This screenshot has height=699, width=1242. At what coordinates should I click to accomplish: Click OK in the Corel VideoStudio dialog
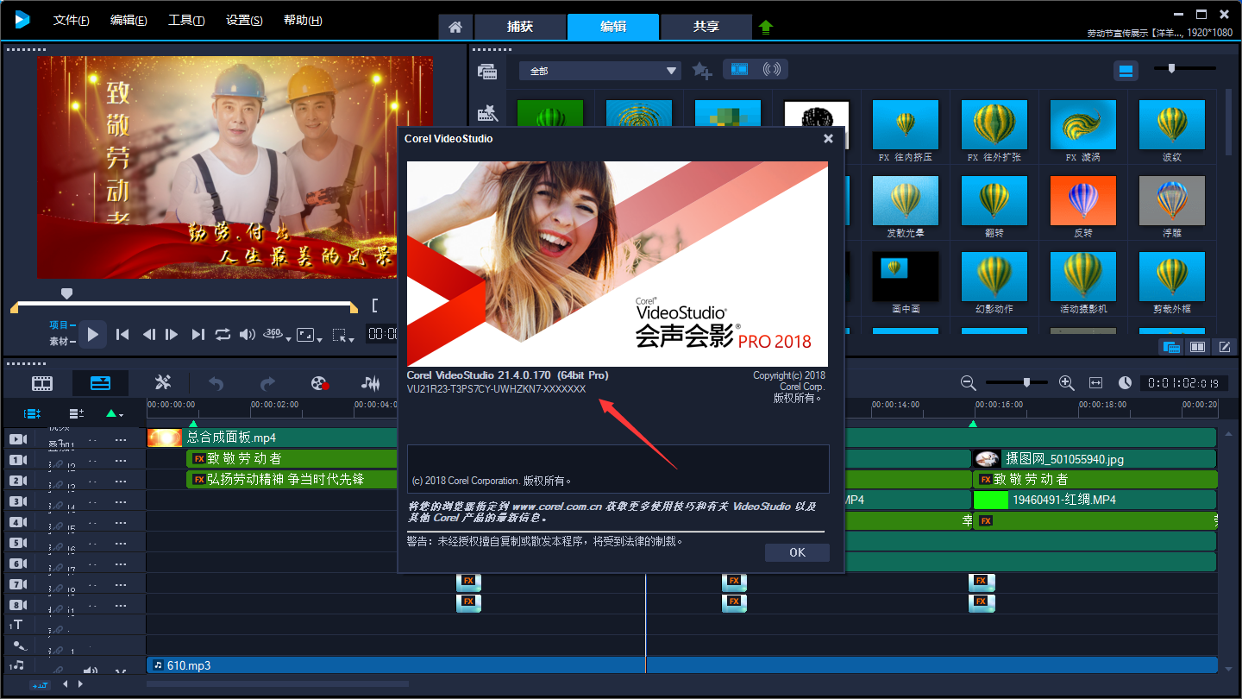tap(797, 552)
